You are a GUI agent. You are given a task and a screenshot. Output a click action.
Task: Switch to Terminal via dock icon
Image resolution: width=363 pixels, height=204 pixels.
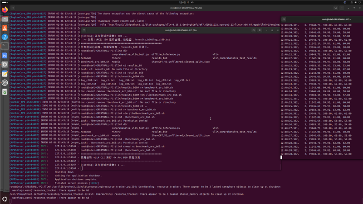tap(5, 46)
